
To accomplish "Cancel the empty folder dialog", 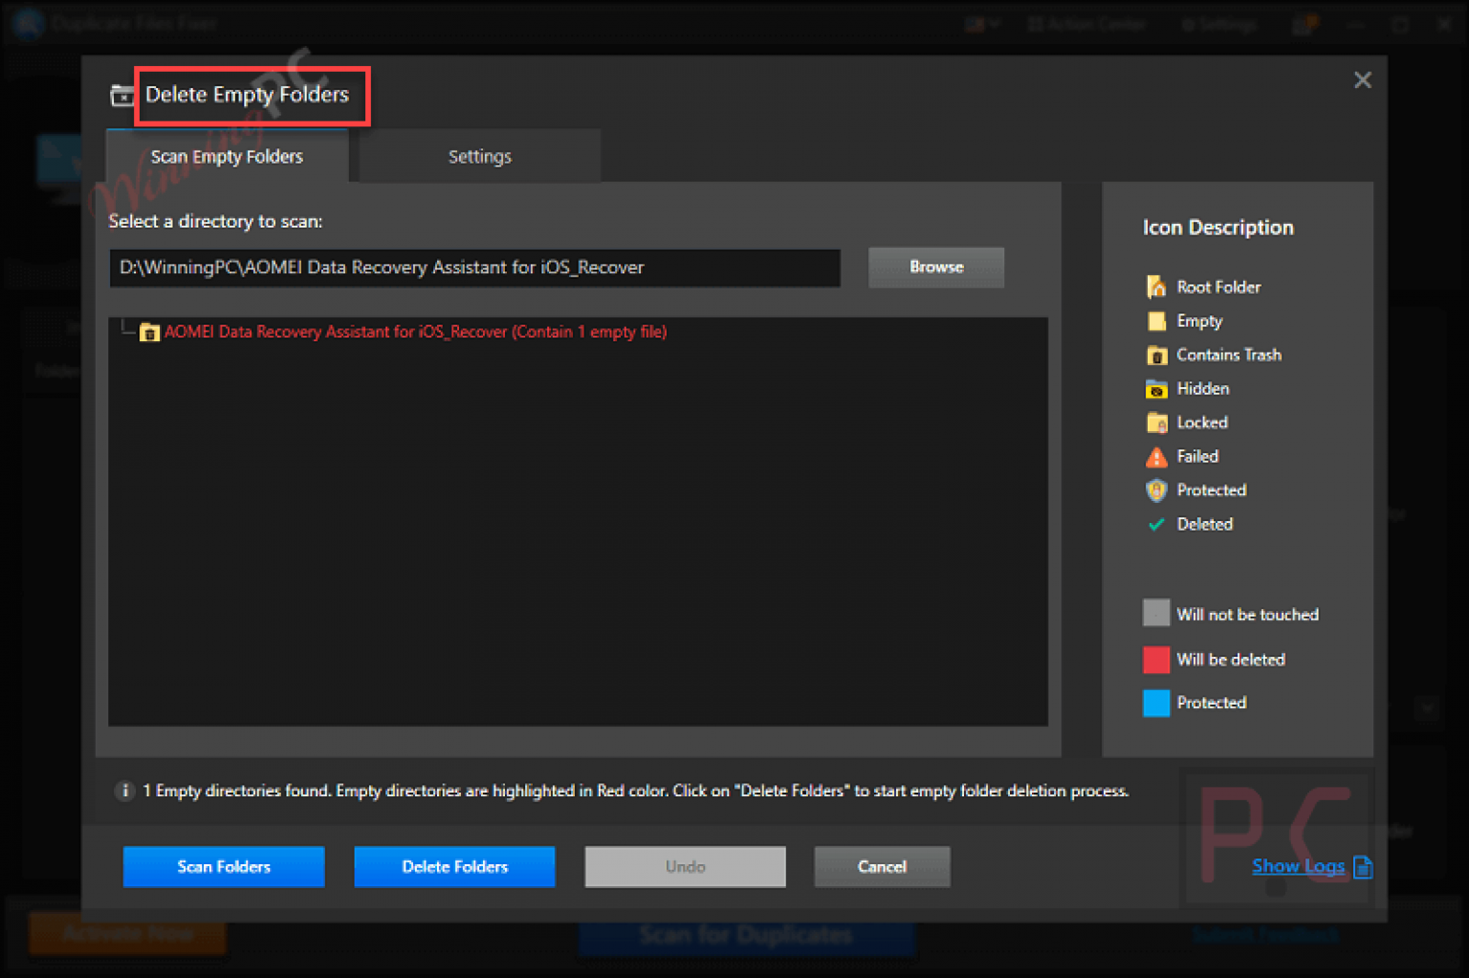I will (x=882, y=867).
